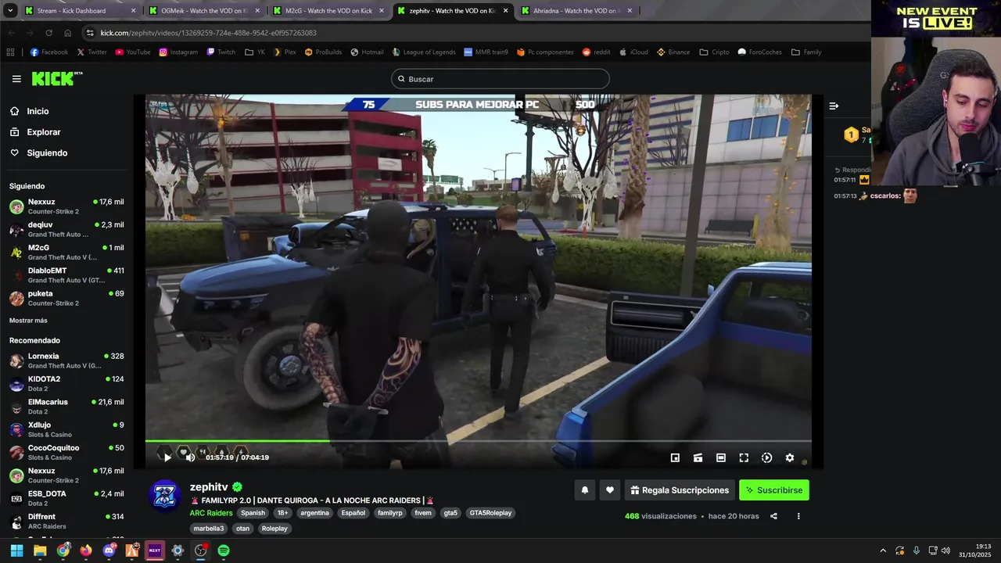Show hidden system tray icons
1001x563 pixels.
pyautogui.click(x=883, y=550)
